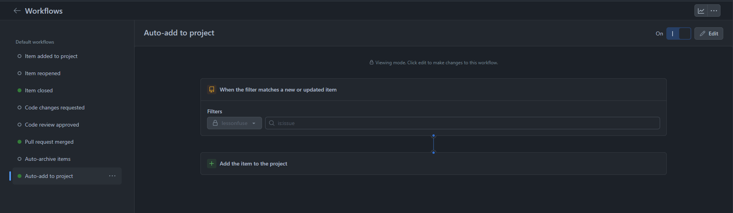This screenshot has width=733, height=213.
Task: Click the trigger icon beside filter matches heading
Action: coord(212,90)
